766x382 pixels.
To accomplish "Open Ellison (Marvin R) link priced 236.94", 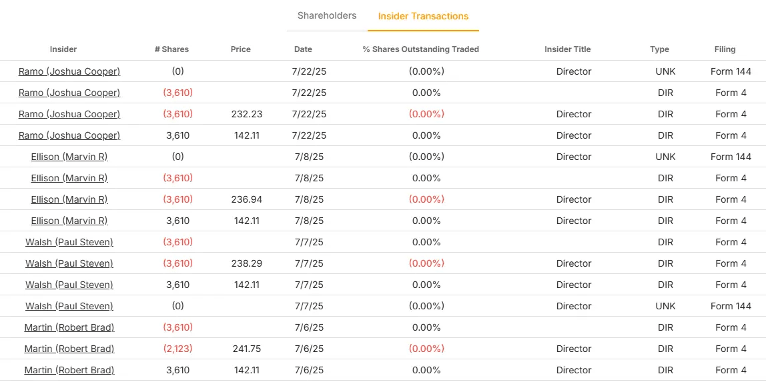I will point(69,199).
